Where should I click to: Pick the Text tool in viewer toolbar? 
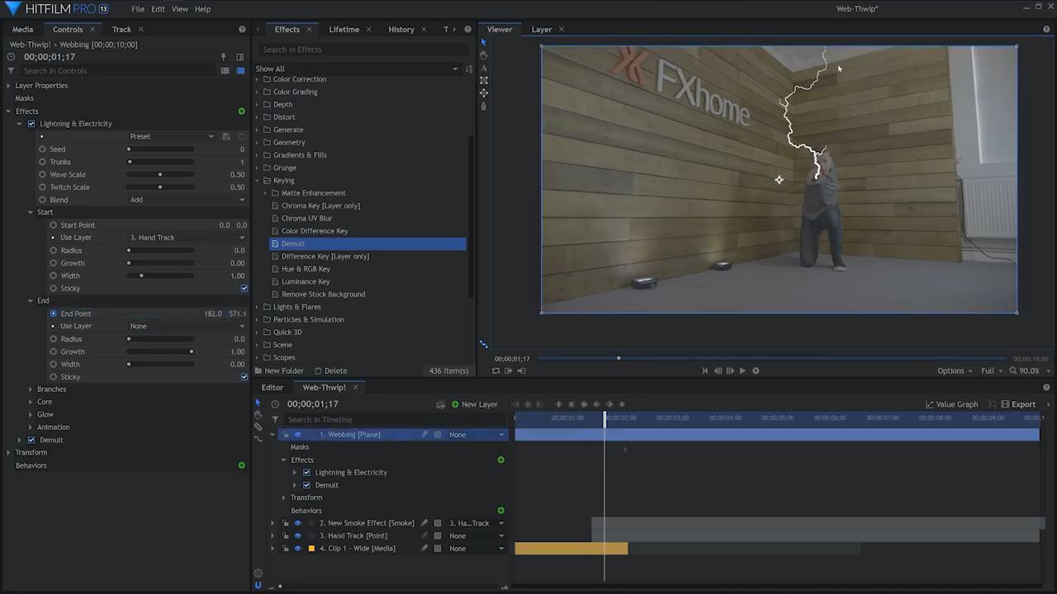pos(484,68)
